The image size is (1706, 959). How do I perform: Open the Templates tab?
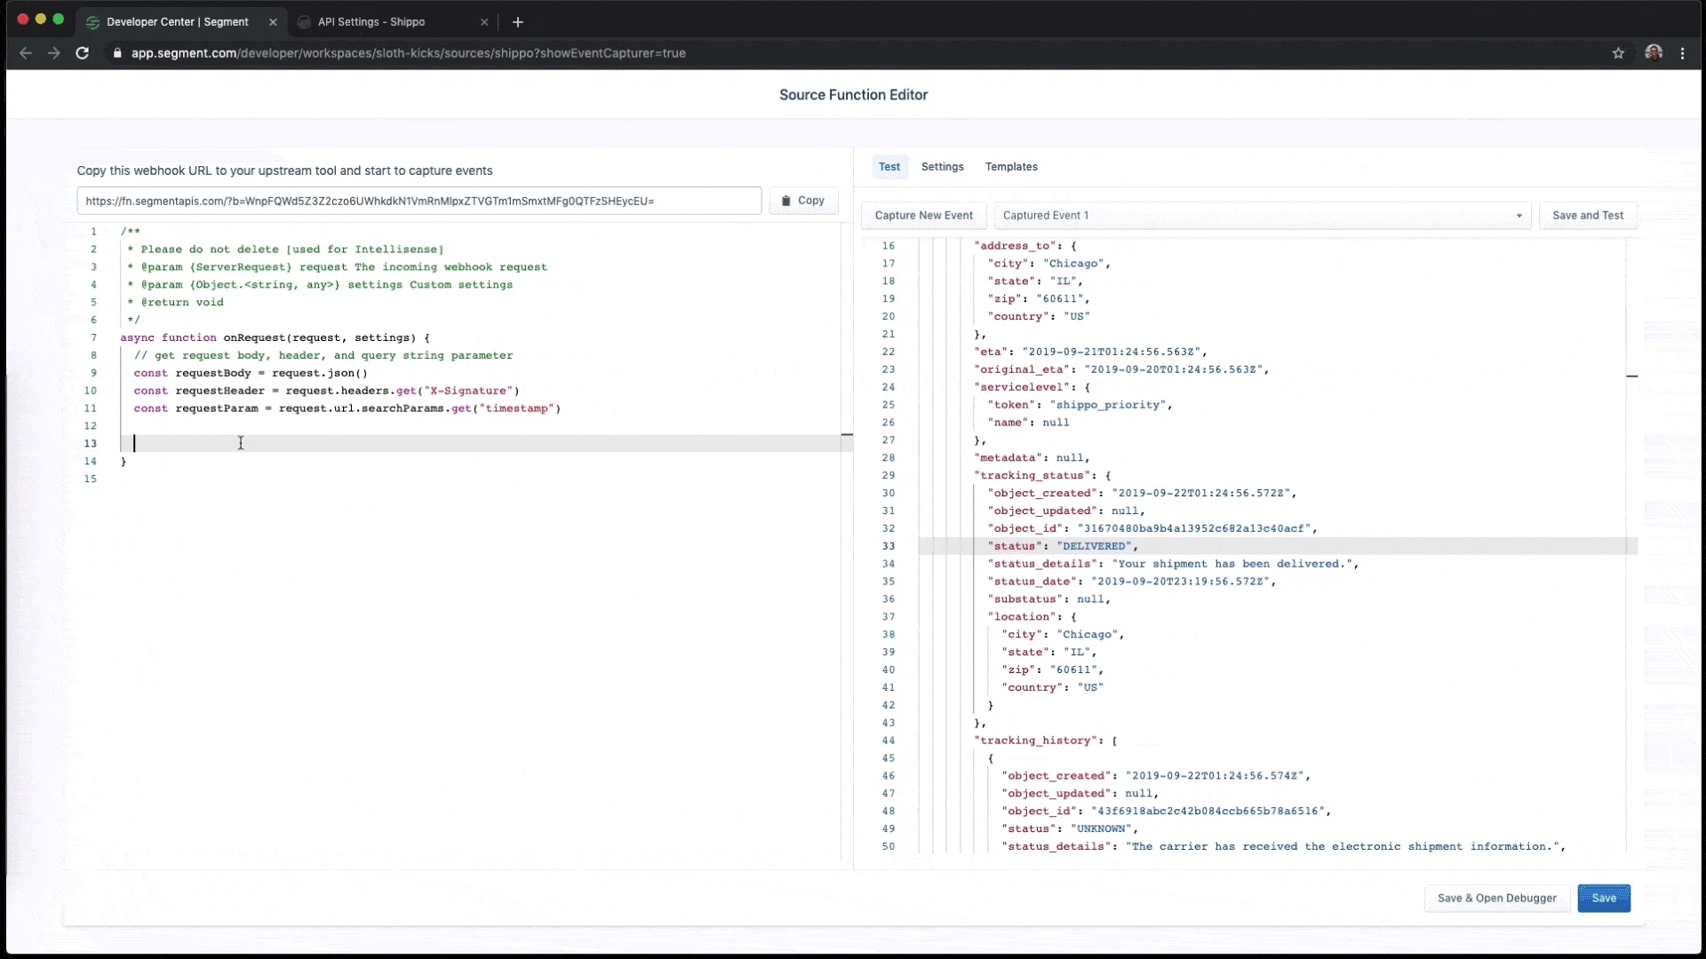[1011, 167]
